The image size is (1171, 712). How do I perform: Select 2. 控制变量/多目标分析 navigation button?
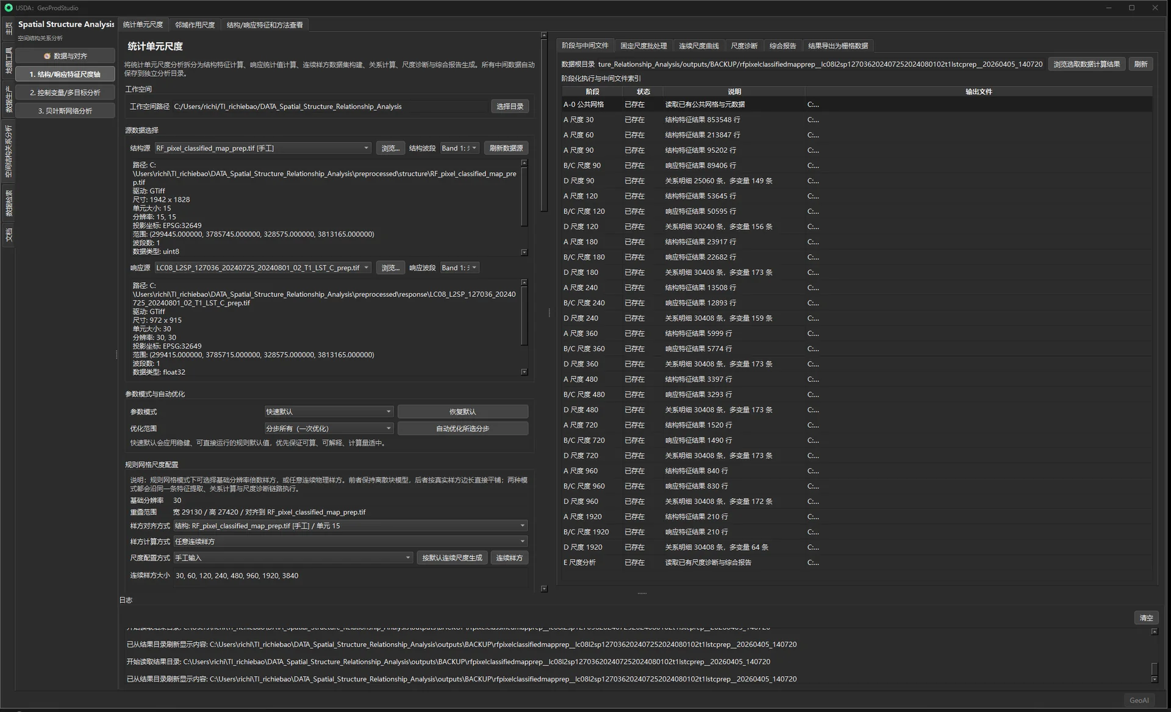coord(65,93)
